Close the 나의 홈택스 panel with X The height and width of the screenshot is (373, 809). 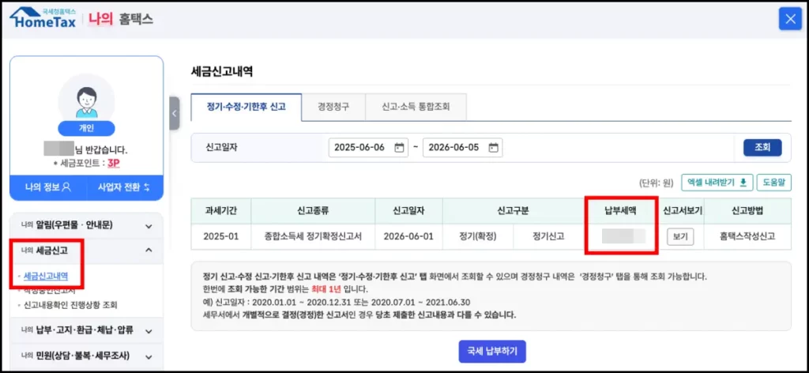(x=790, y=19)
